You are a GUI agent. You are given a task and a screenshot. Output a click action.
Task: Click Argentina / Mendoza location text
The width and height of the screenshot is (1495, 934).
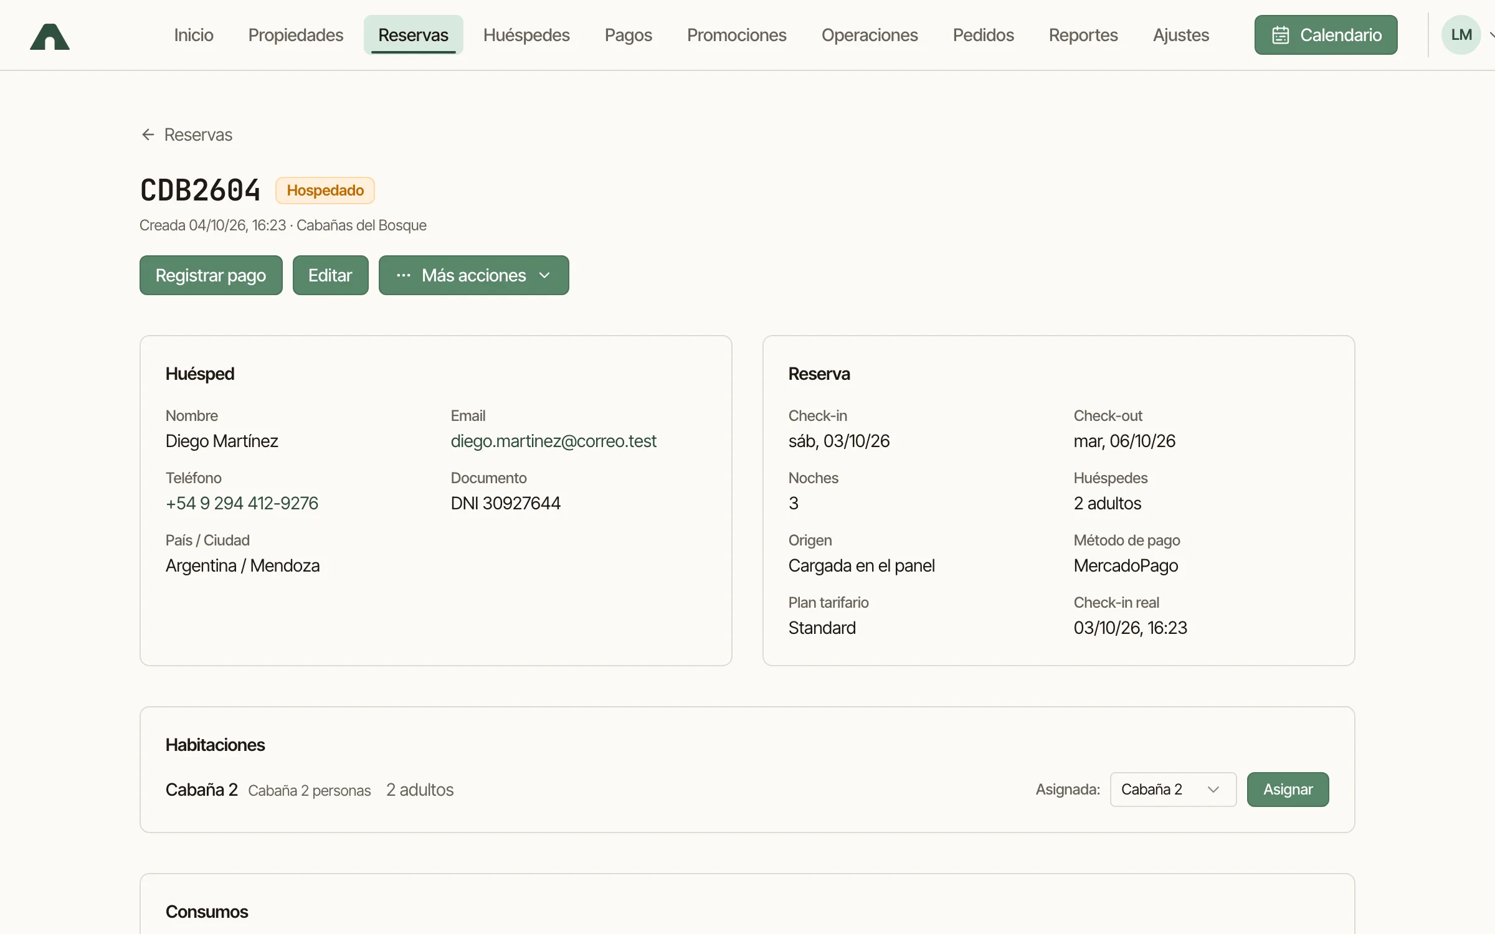click(242, 565)
